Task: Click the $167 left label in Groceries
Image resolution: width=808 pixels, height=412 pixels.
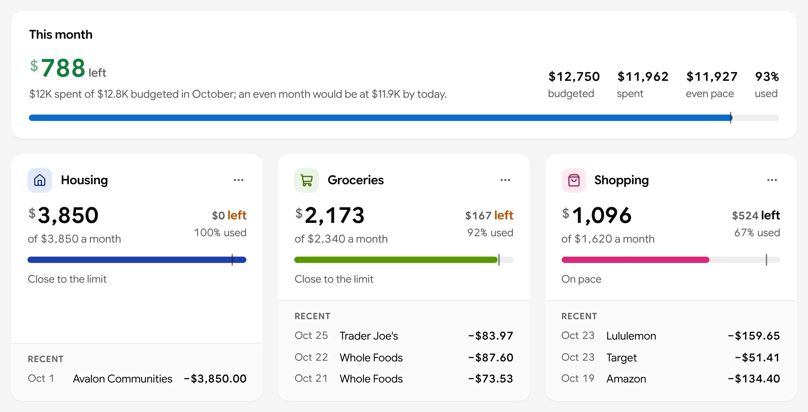Action: (x=489, y=215)
